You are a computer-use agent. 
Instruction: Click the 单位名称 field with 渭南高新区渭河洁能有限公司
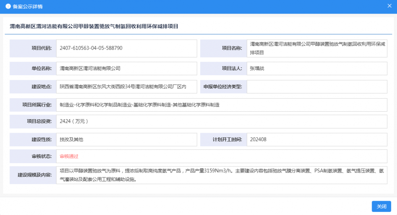(x=126, y=68)
